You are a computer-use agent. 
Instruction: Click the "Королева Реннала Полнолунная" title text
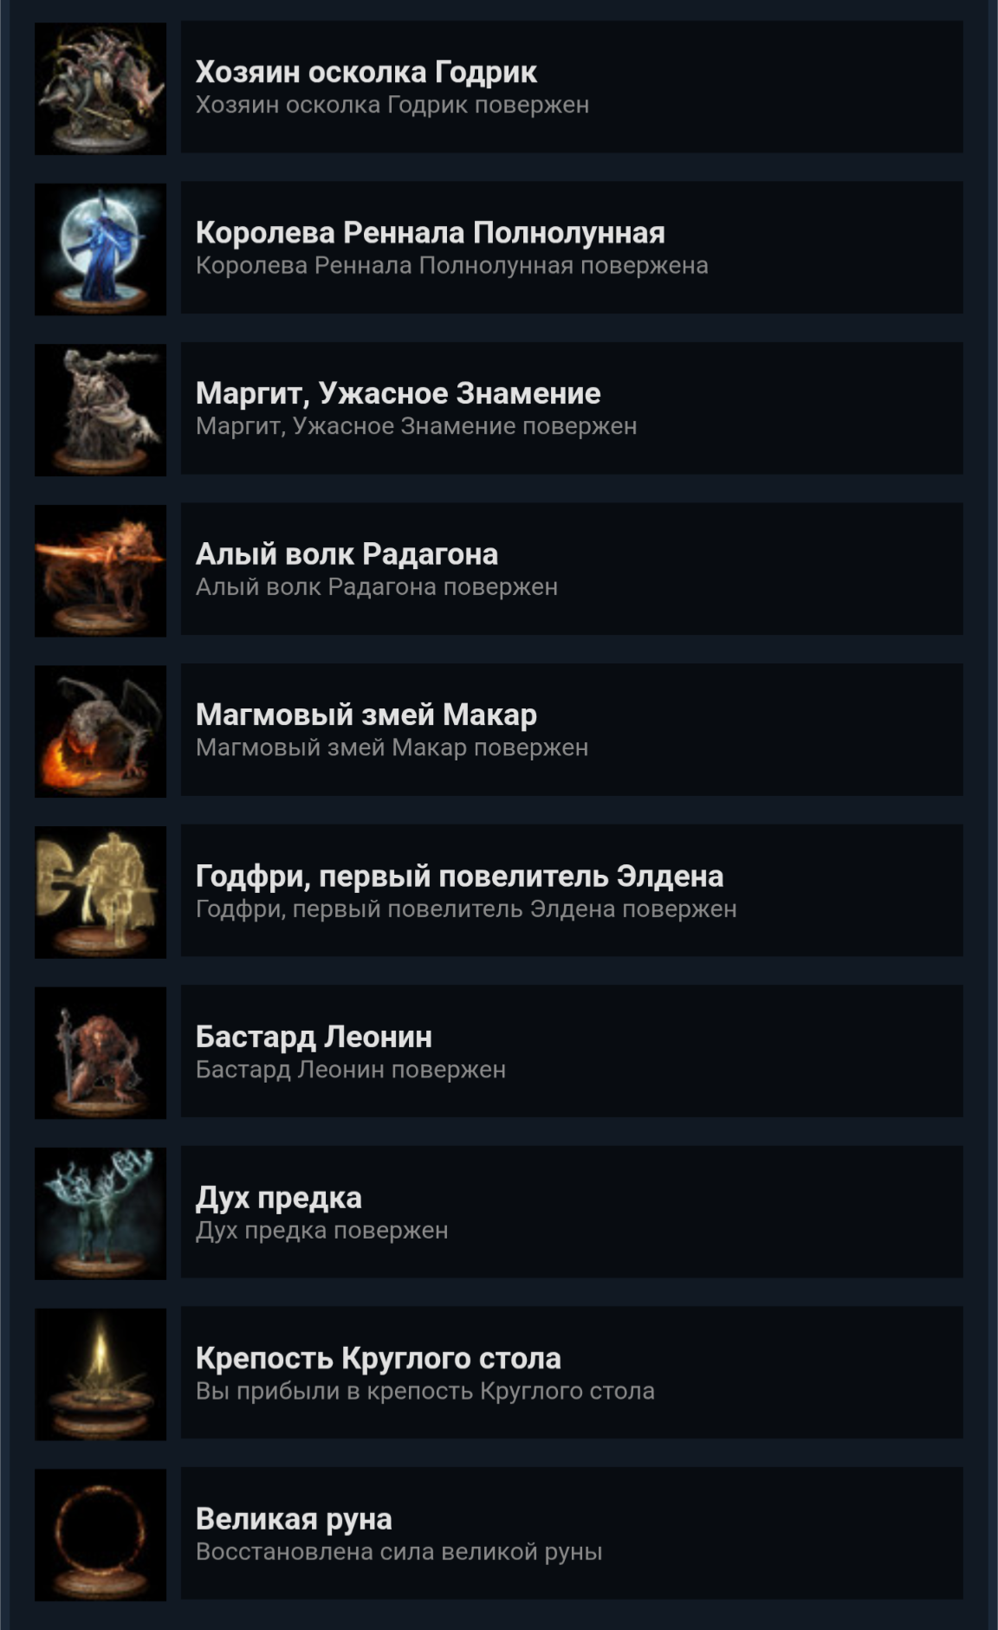tap(430, 233)
